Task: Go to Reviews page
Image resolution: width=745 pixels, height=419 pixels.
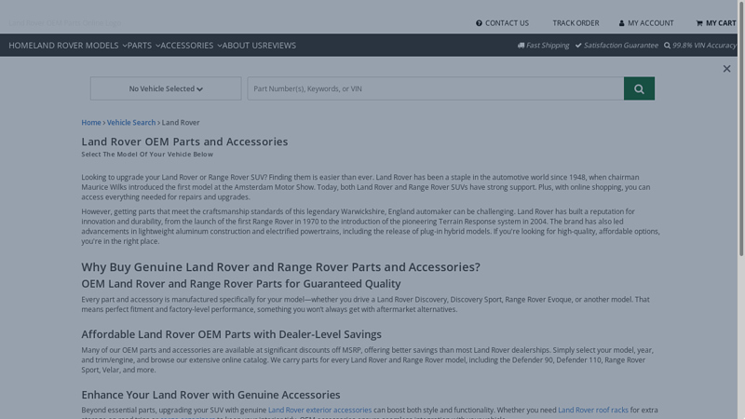Action: [x=278, y=45]
